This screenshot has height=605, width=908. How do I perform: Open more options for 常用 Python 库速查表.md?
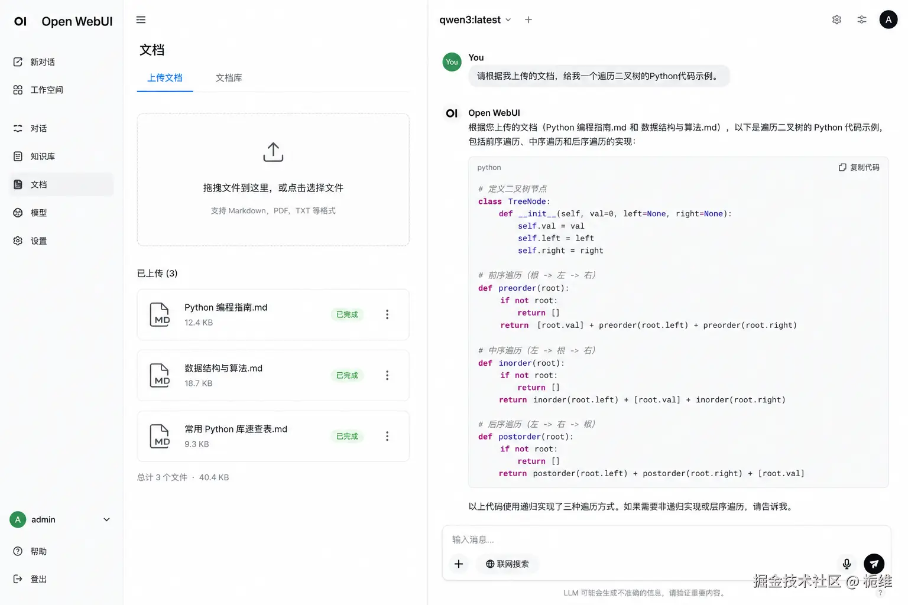click(387, 436)
